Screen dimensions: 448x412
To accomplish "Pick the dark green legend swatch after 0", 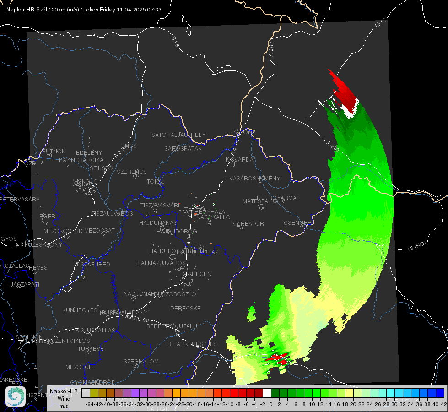I will [275, 393].
